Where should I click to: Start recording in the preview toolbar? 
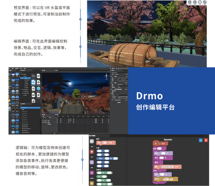pos(190,2)
